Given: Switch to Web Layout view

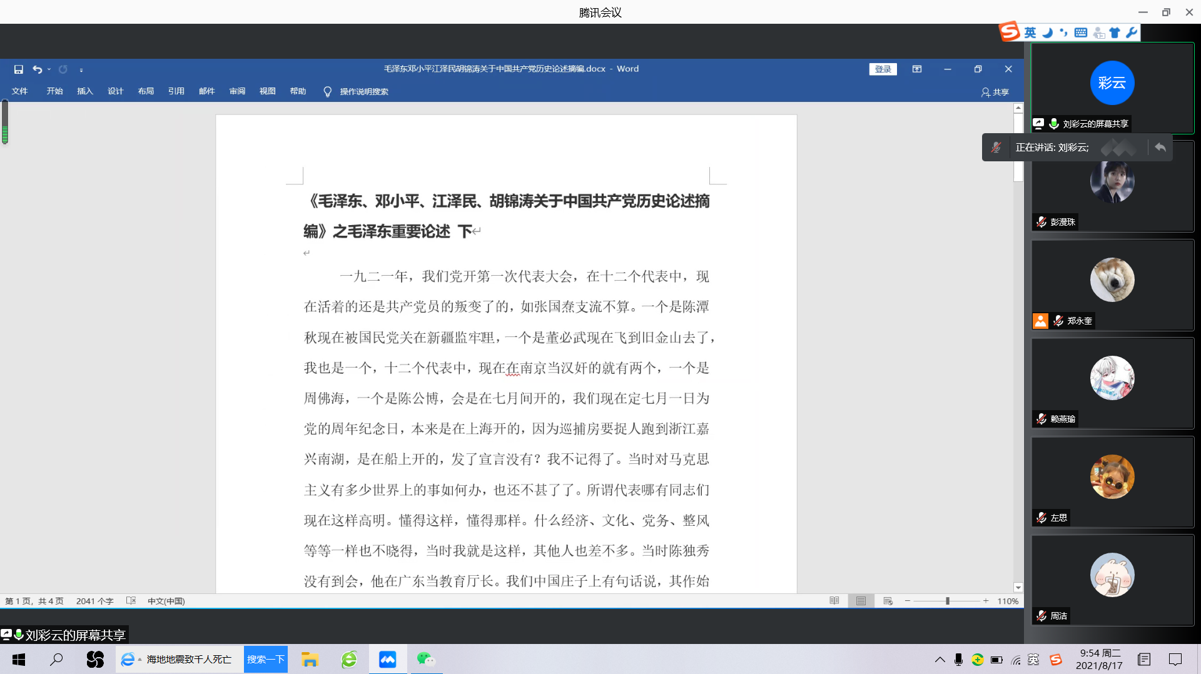Looking at the screenshot, I should (x=888, y=601).
